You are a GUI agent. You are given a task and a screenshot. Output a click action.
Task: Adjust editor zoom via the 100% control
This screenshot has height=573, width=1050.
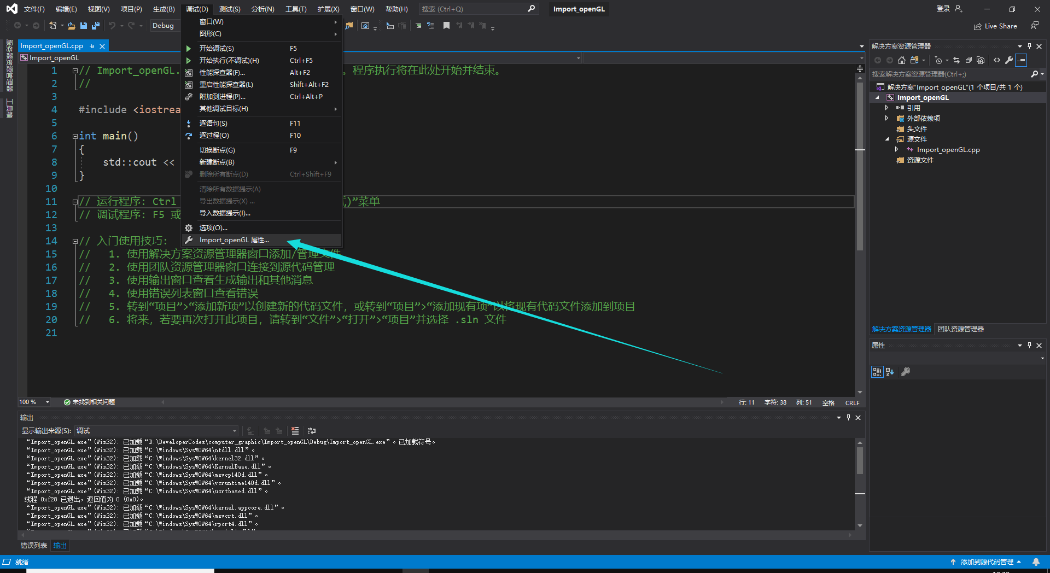click(34, 402)
